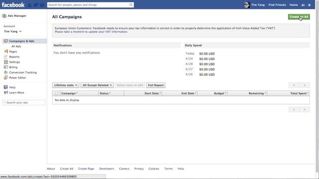
Task: Open Find Friends in top bar
Action: point(277,5)
